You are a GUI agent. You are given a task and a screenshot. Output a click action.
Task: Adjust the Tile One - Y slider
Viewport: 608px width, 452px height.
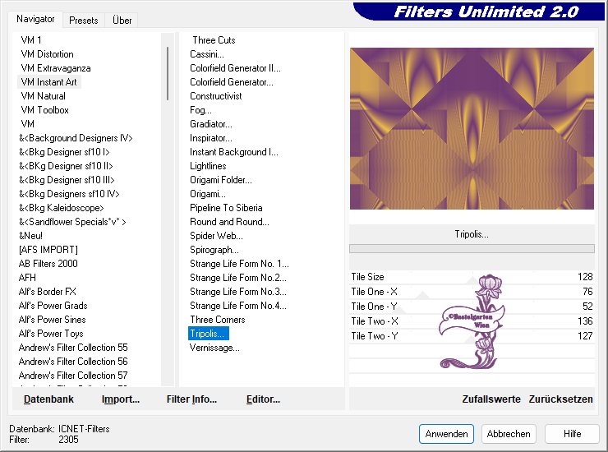(x=472, y=307)
